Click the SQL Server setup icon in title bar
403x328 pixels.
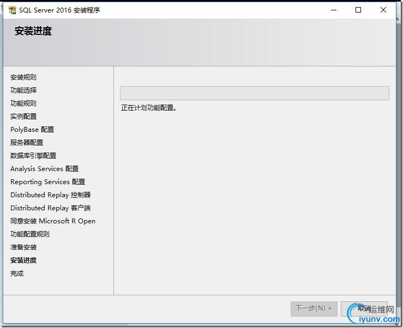13,10
